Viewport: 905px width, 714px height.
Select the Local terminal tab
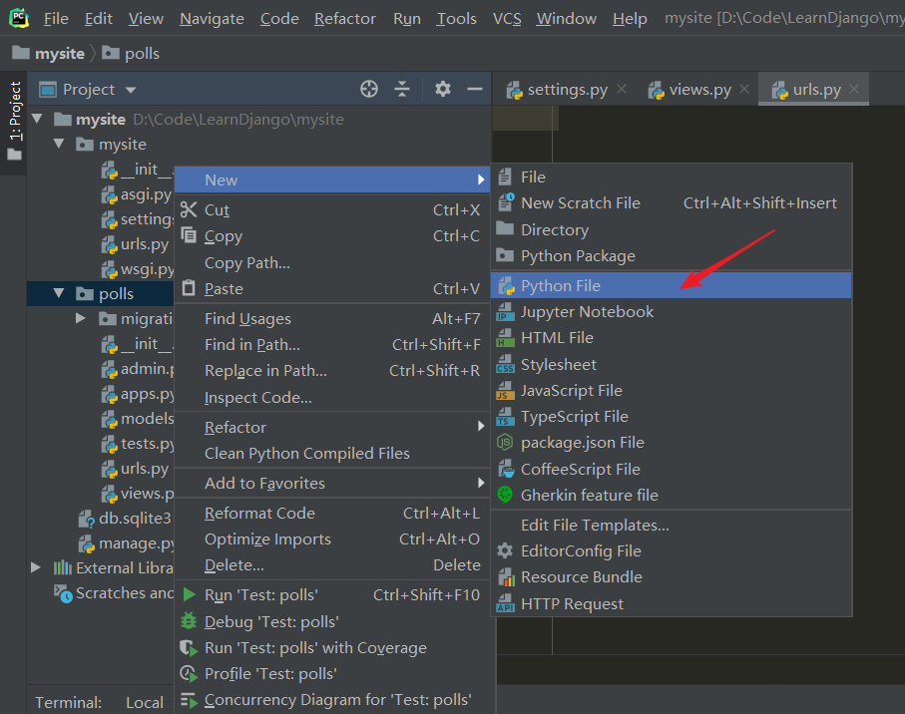tap(145, 702)
